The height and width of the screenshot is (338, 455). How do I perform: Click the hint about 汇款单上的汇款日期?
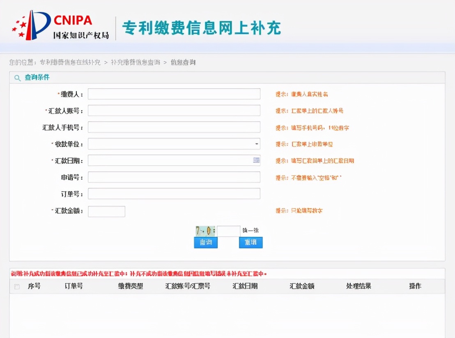(315, 161)
